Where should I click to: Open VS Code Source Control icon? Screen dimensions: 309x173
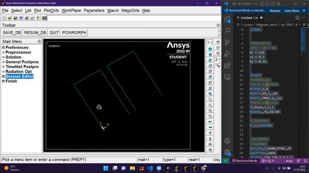[227, 42]
